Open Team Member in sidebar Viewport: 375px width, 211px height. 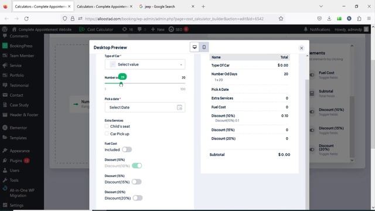(x=22, y=56)
